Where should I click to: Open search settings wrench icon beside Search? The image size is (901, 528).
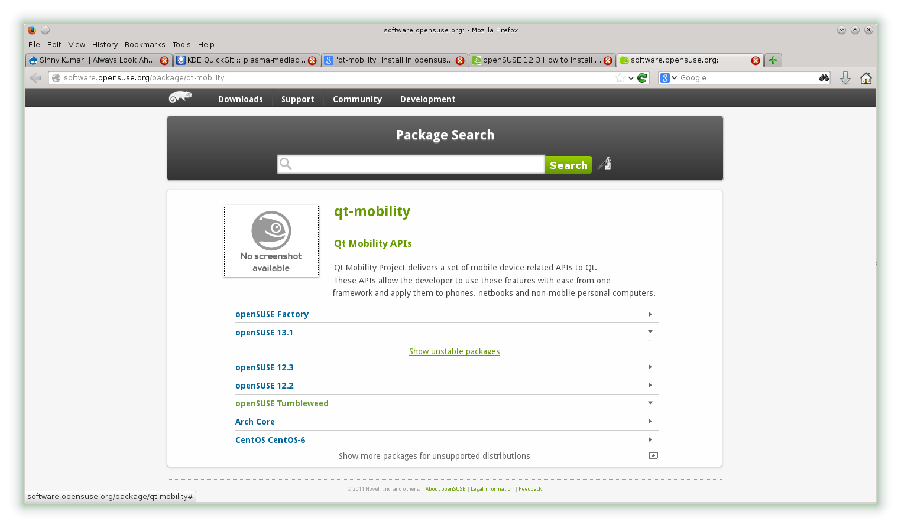point(604,164)
